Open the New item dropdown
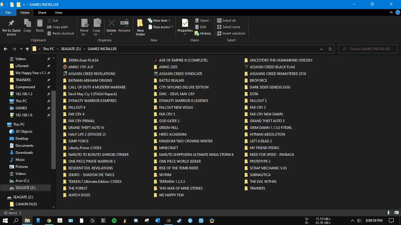This screenshot has height=225, width=401. coord(159,21)
